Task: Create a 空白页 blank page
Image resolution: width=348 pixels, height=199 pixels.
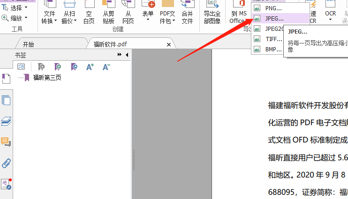Action: [x=89, y=13]
